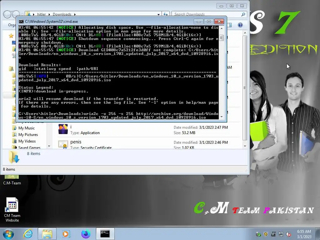The width and height of the screenshot is (320, 240).
Task: Minimize the Downloads Explorer window
Action: pos(221,6)
